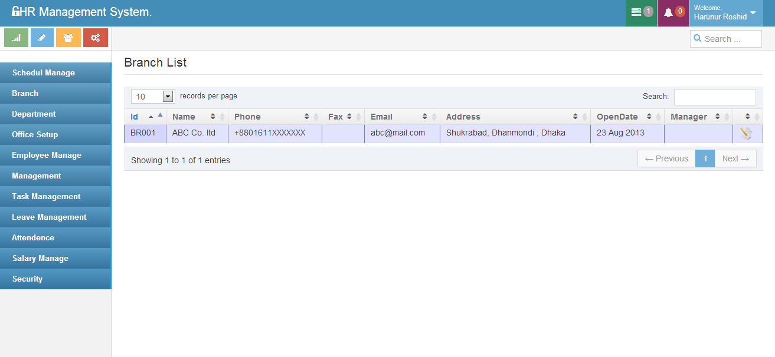Click the green signal bars shortcut icon
Viewport: 775px width, 357px height.
click(16, 38)
